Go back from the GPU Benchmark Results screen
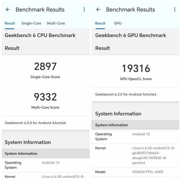This screenshot has width=181, height=181. (x=98, y=10)
